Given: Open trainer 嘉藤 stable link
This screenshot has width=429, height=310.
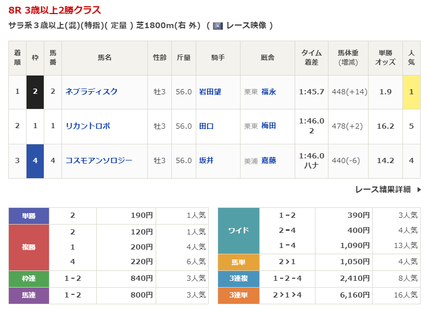Looking at the screenshot, I should 269,160.
